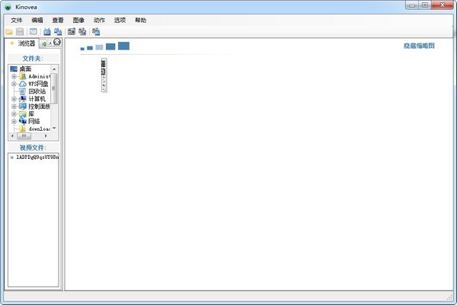Click the folder tree horizontal scrollbar thumb

(x=24, y=136)
